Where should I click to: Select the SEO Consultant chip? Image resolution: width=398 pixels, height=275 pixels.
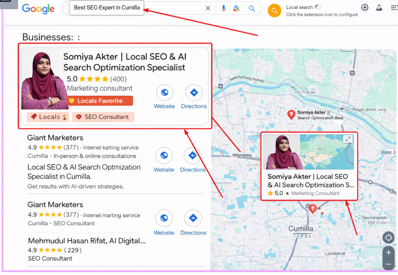pos(103,117)
